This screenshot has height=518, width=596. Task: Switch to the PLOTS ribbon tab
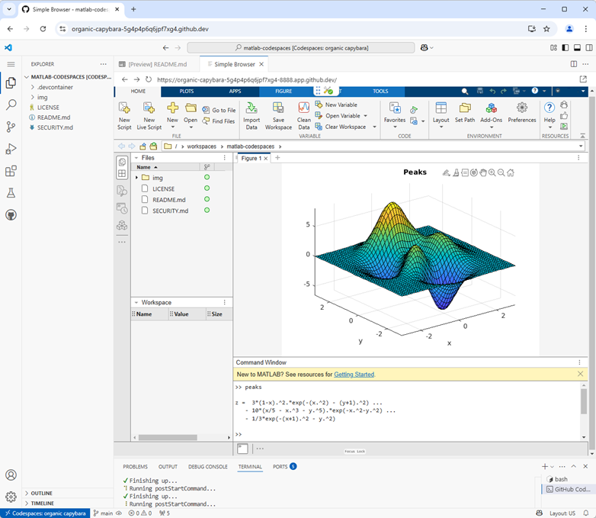[187, 91]
